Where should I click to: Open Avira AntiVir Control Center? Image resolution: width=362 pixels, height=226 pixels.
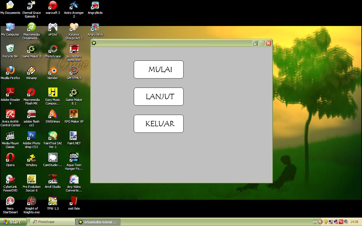click(x=10, y=116)
